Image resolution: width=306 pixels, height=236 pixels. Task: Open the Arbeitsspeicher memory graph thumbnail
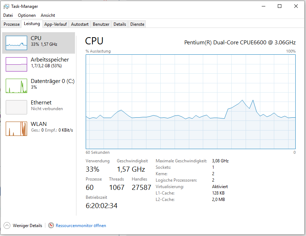tap(16, 64)
